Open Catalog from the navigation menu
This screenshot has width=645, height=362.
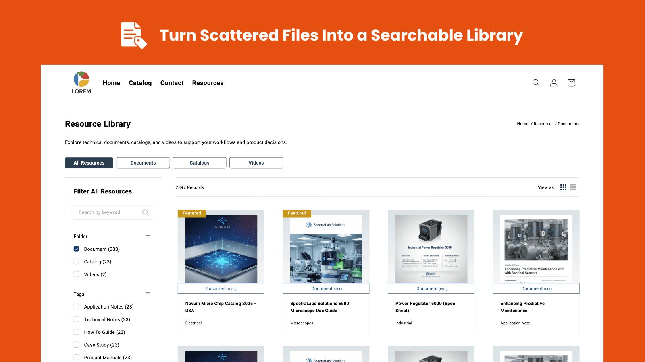(140, 83)
